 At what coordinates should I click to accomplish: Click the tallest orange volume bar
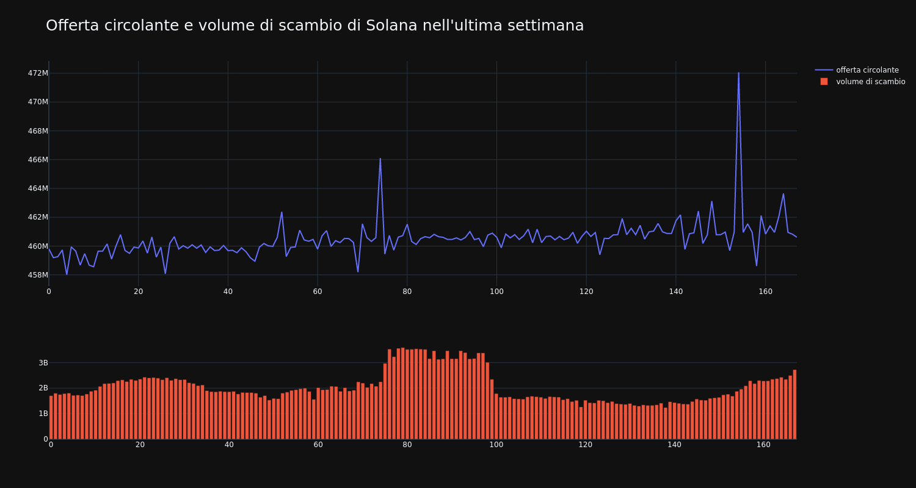click(x=402, y=393)
